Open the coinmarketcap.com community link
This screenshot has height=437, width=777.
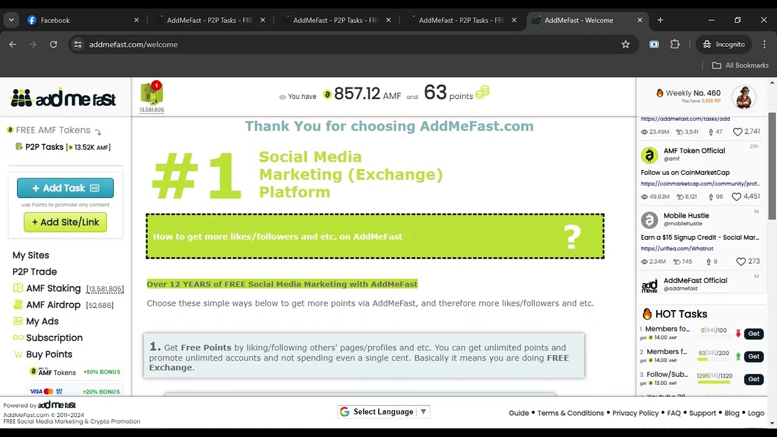(x=700, y=183)
